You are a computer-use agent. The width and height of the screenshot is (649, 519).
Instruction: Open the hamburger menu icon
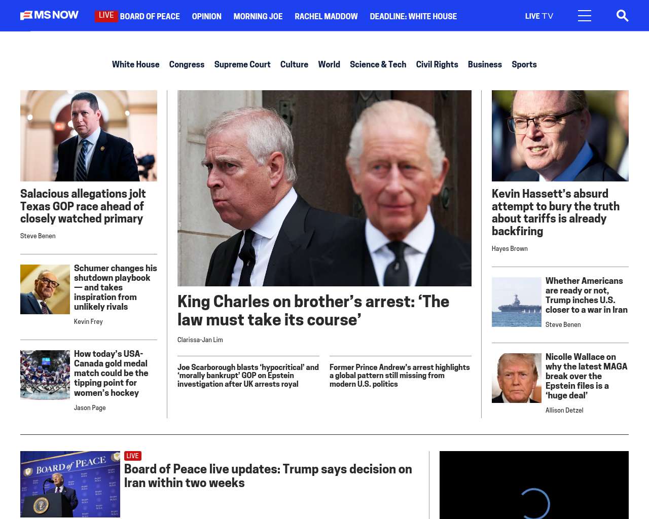pyautogui.click(x=585, y=16)
